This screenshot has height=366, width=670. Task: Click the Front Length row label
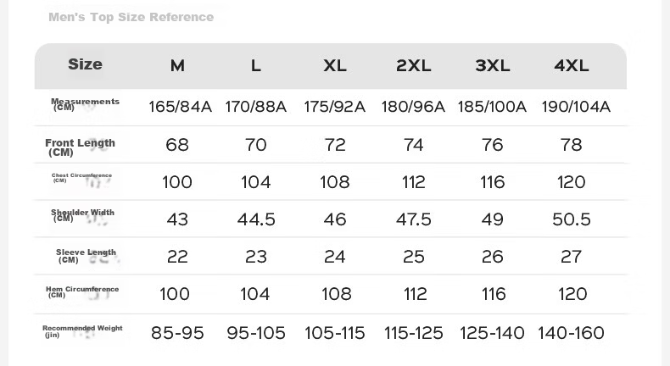[80, 147]
